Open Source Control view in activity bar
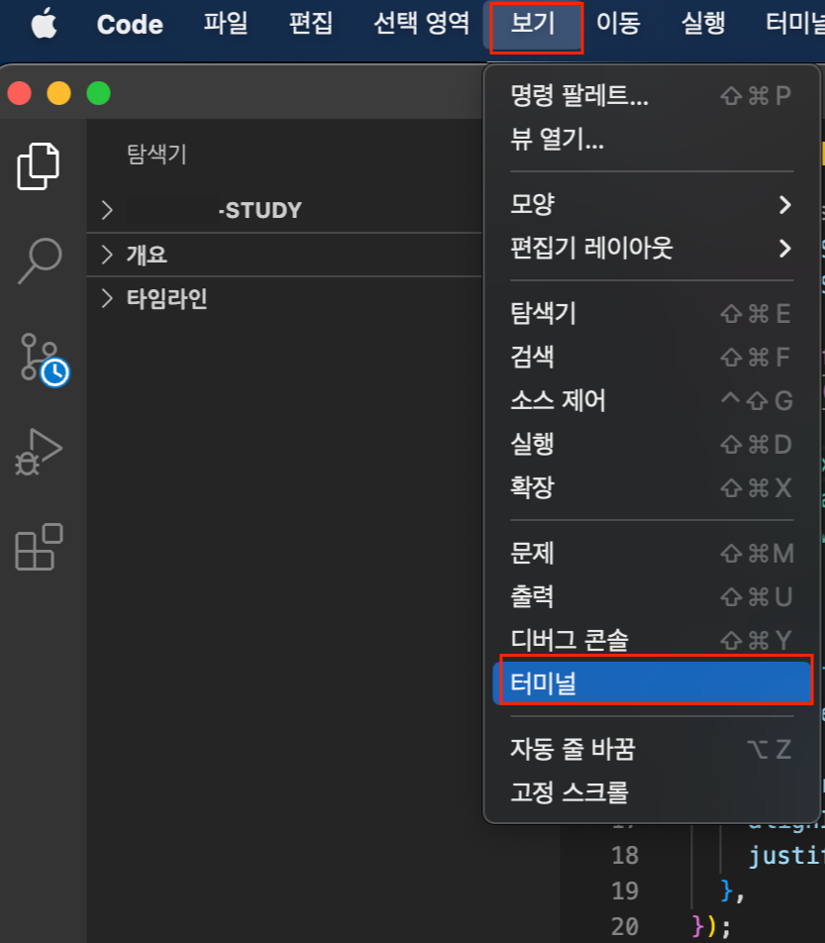This screenshot has height=943, width=825. pos(45,360)
